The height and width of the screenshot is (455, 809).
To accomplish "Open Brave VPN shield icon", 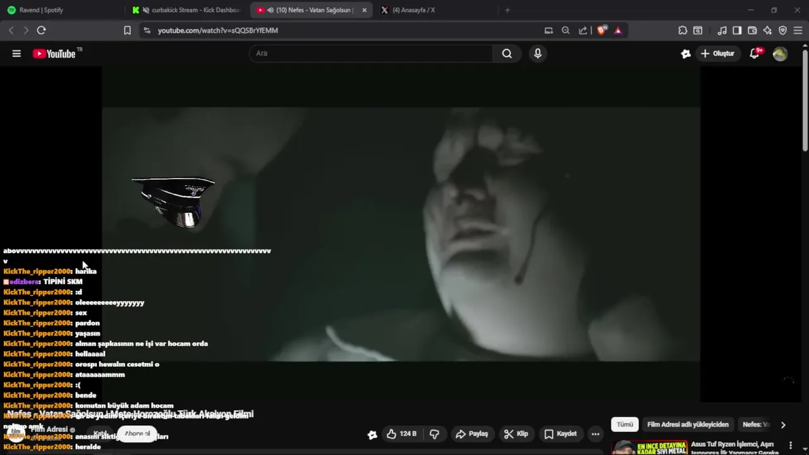I will tap(782, 30).
